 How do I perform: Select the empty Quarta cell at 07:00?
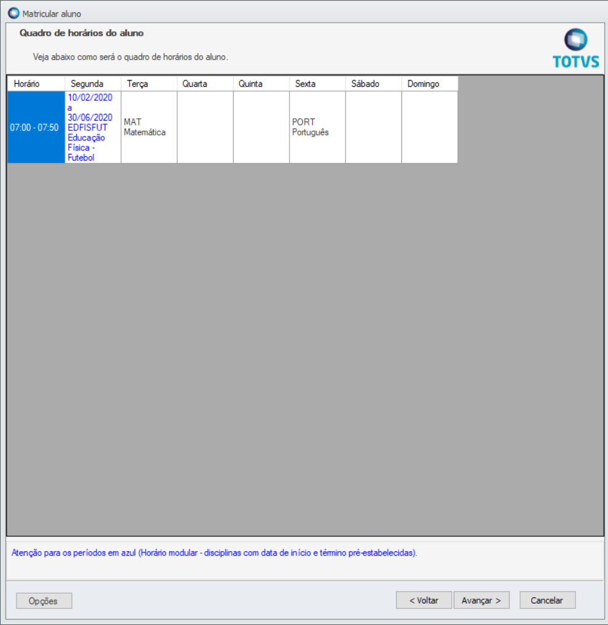[x=205, y=127]
